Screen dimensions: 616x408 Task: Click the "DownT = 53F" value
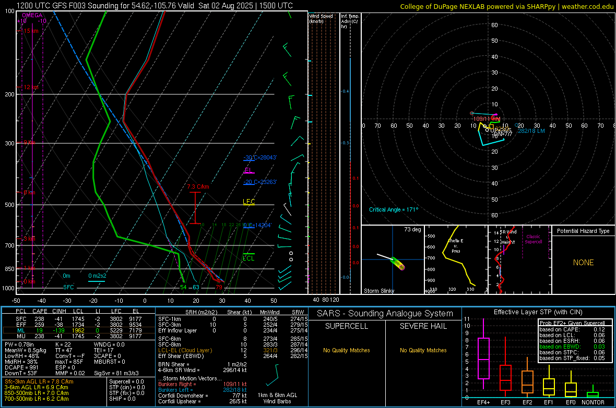point(21,373)
